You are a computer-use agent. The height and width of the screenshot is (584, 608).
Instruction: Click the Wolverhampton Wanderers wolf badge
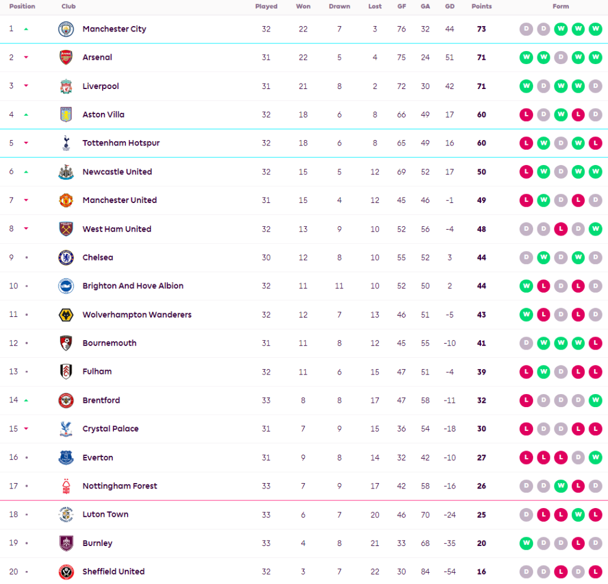[66, 315]
